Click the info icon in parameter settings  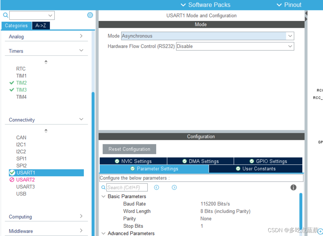[x=293, y=187]
